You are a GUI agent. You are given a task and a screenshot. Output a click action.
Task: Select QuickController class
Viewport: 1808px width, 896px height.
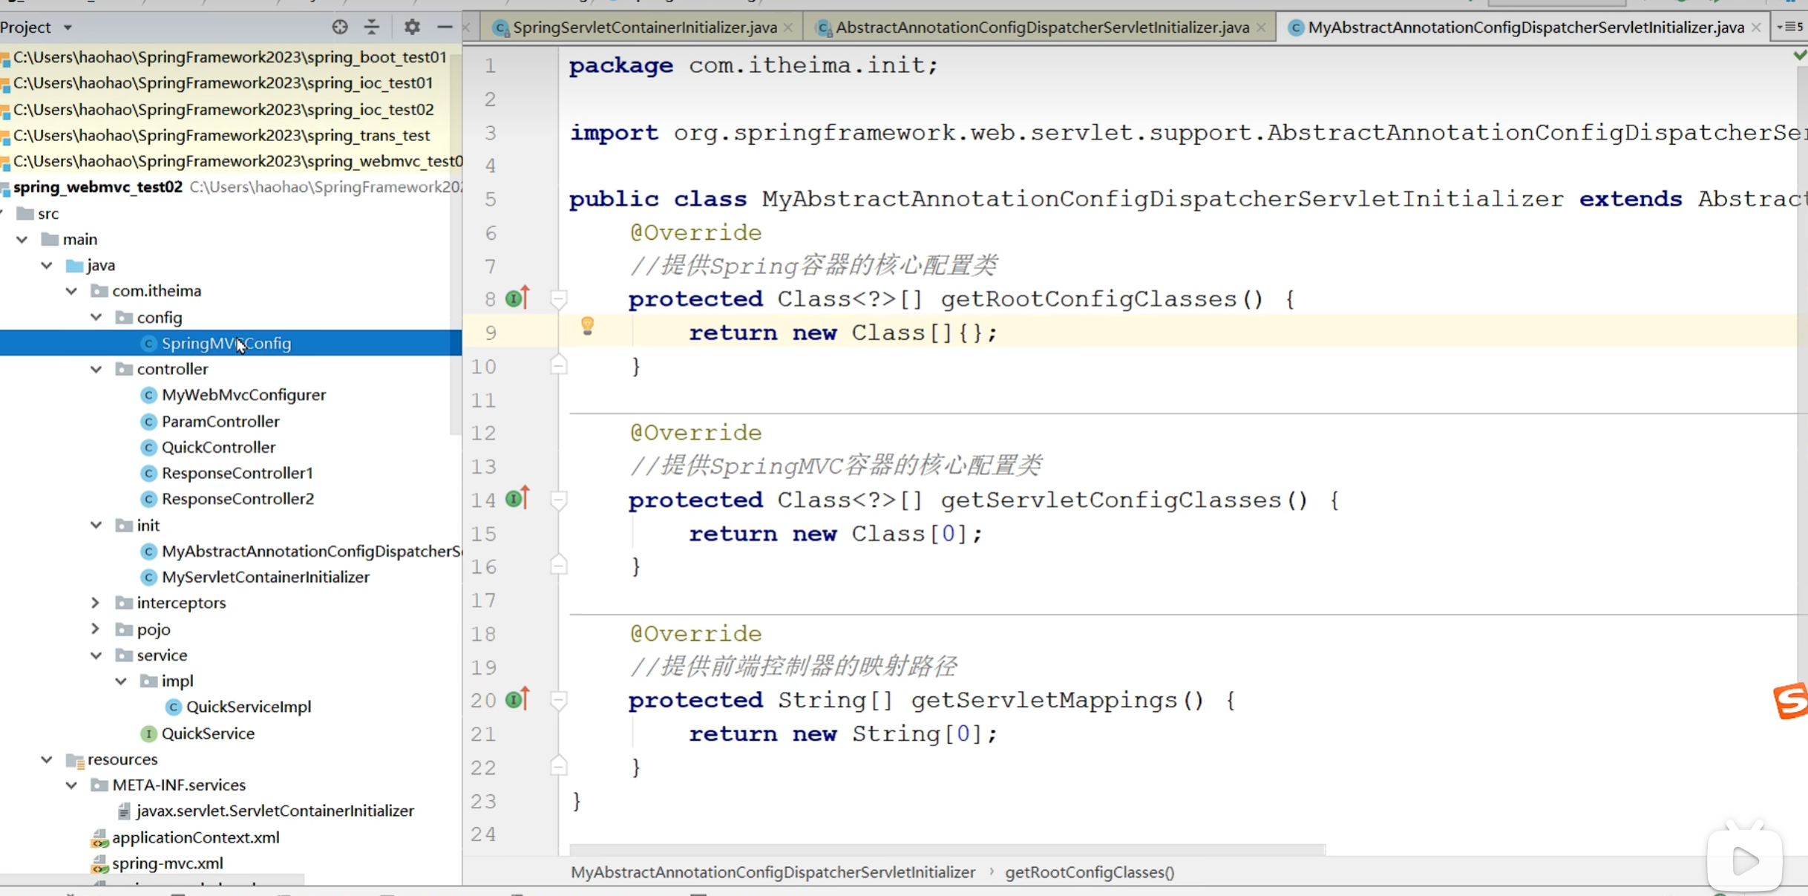[218, 447]
